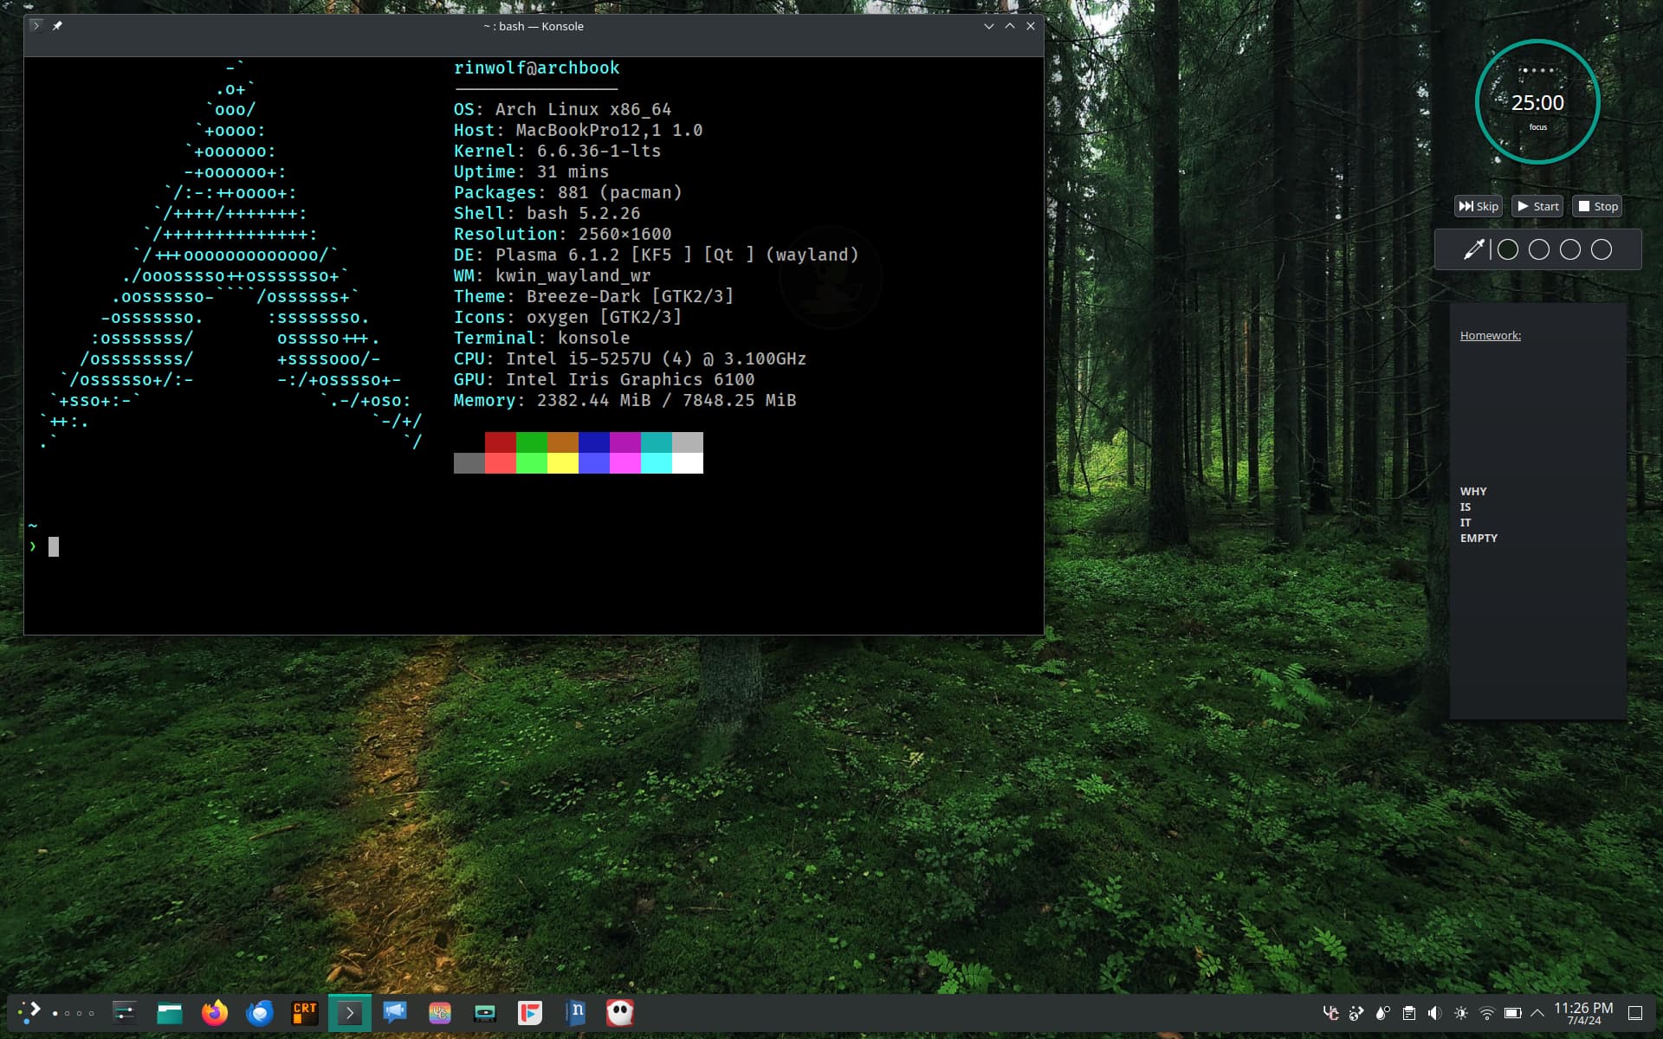Viewport: 1663px width, 1039px height.
Task: Click the Peek at Desktop button
Action: click(1635, 1013)
